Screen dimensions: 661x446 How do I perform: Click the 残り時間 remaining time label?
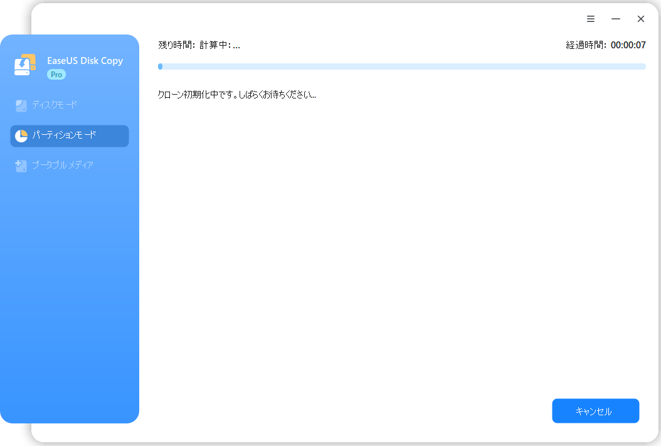pos(176,45)
